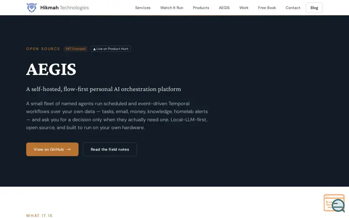Click the self-hosted flow-first tagline text
Screen dimensions: 349x218
(103, 89)
